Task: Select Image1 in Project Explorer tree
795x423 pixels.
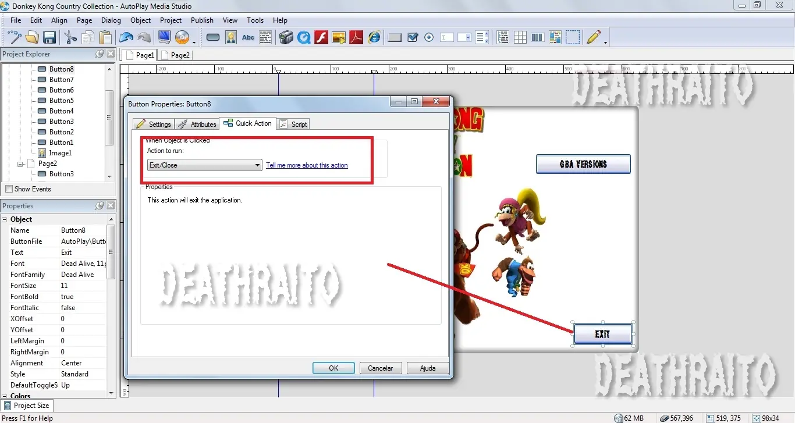Action: pos(60,153)
